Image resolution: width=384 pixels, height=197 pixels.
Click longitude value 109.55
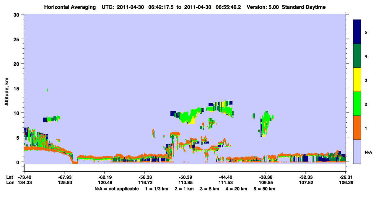[x=265, y=183]
